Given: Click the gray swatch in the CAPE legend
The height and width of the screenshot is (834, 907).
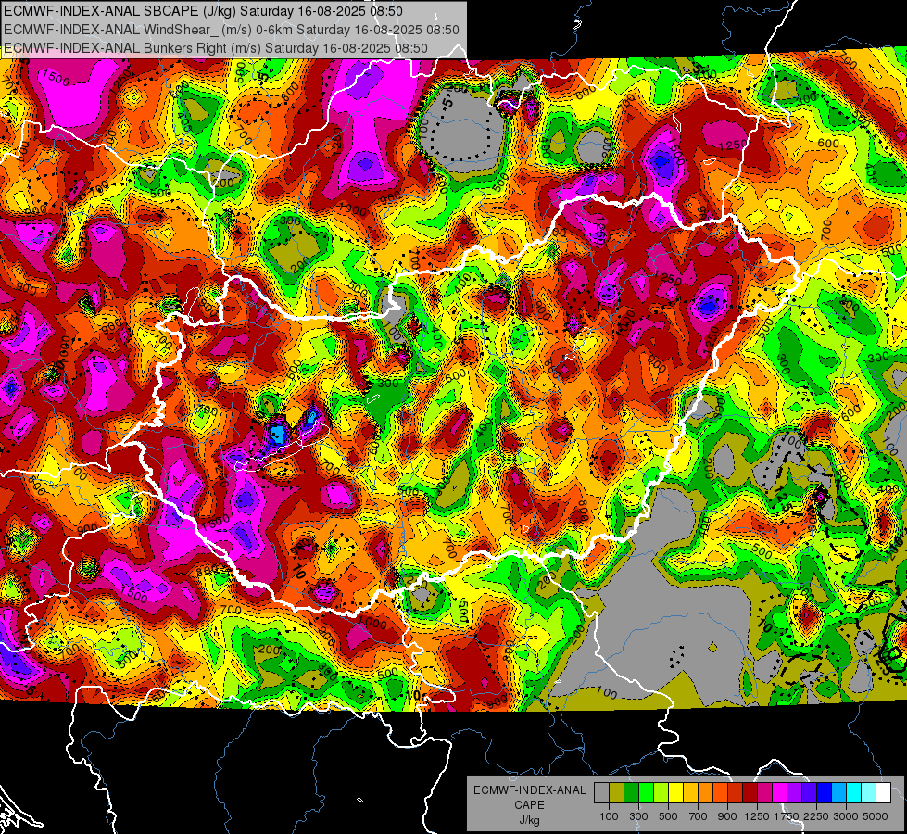Looking at the screenshot, I should pos(601,793).
